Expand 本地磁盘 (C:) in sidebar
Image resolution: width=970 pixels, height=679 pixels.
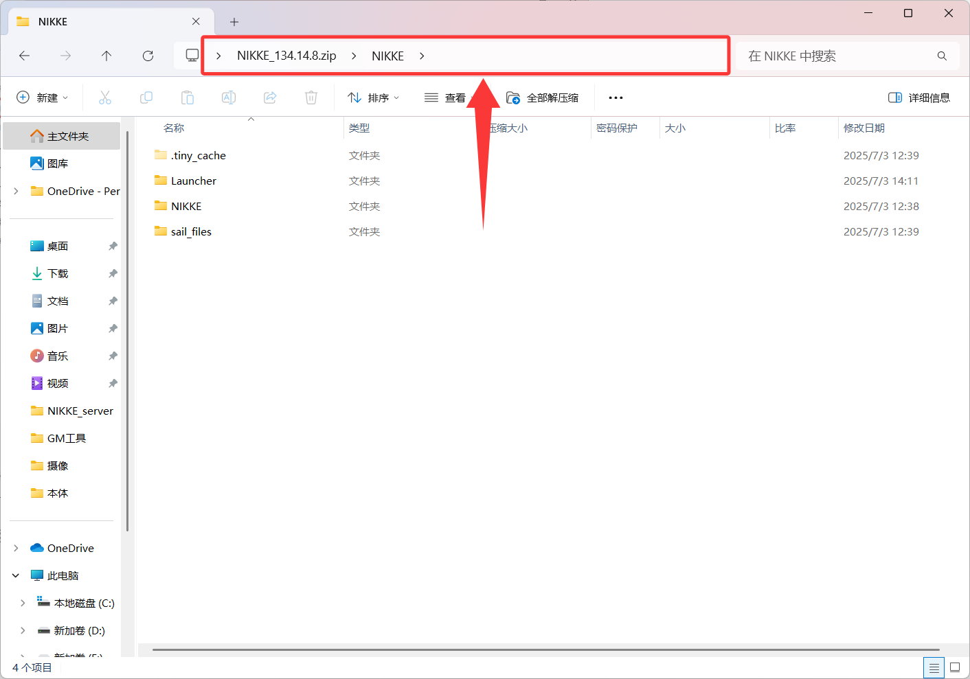point(23,603)
